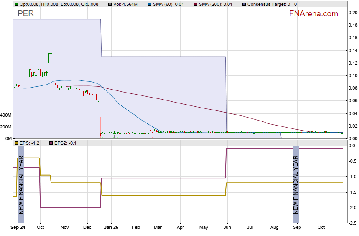The width and height of the screenshot is (359, 236).
Task: Click the 0.20 price axis label
Action: pyautogui.click(x=352, y=13)
